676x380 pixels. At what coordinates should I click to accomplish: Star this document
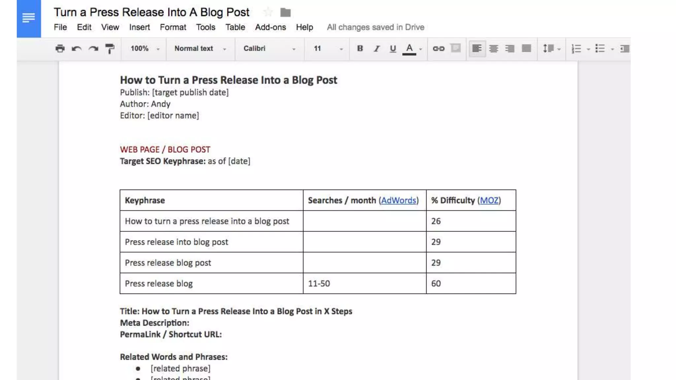click(x=268, y=13)
